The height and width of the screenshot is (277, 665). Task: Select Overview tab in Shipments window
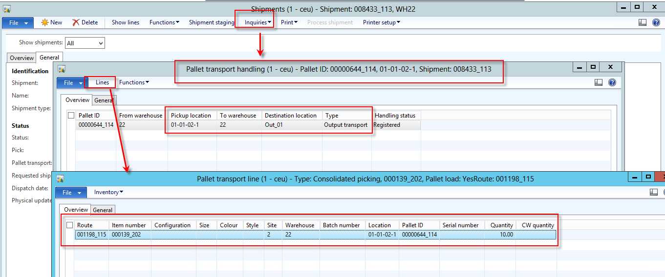22,58
